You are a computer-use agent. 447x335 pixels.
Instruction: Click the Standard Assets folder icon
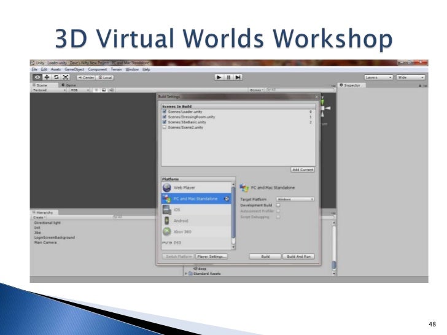click(190, 274)
